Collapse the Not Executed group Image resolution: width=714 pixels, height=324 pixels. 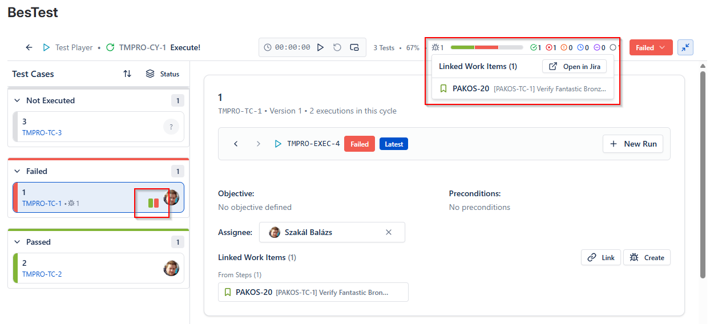(x=17, y=100)
